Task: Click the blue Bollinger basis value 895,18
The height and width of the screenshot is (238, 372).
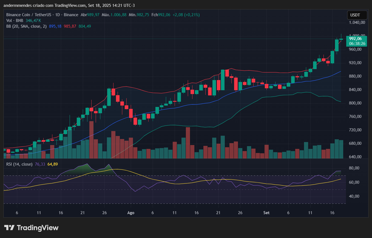Action: 55,26
